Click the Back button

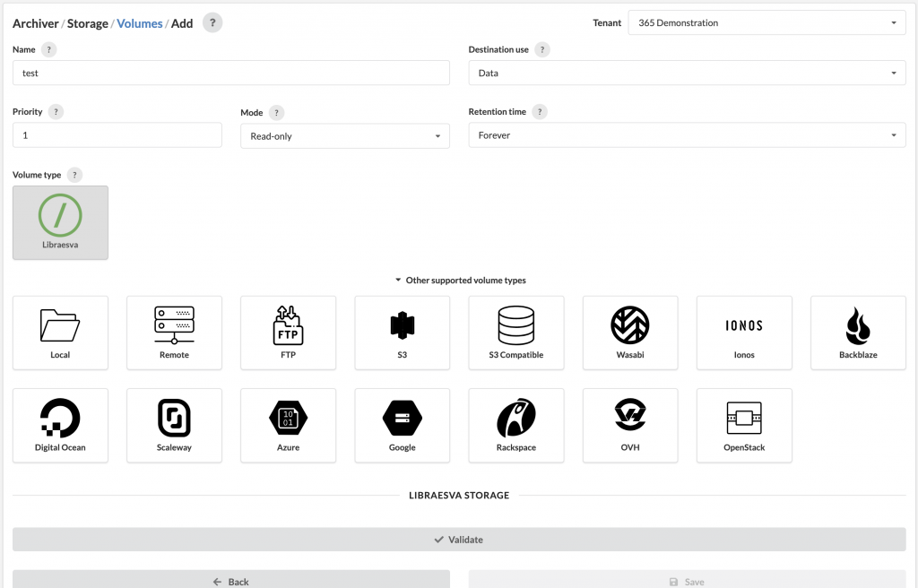tap(231, 581)
